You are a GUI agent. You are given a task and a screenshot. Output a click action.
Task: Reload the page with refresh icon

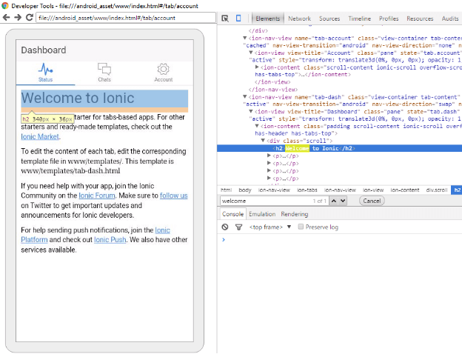[30, 17]
